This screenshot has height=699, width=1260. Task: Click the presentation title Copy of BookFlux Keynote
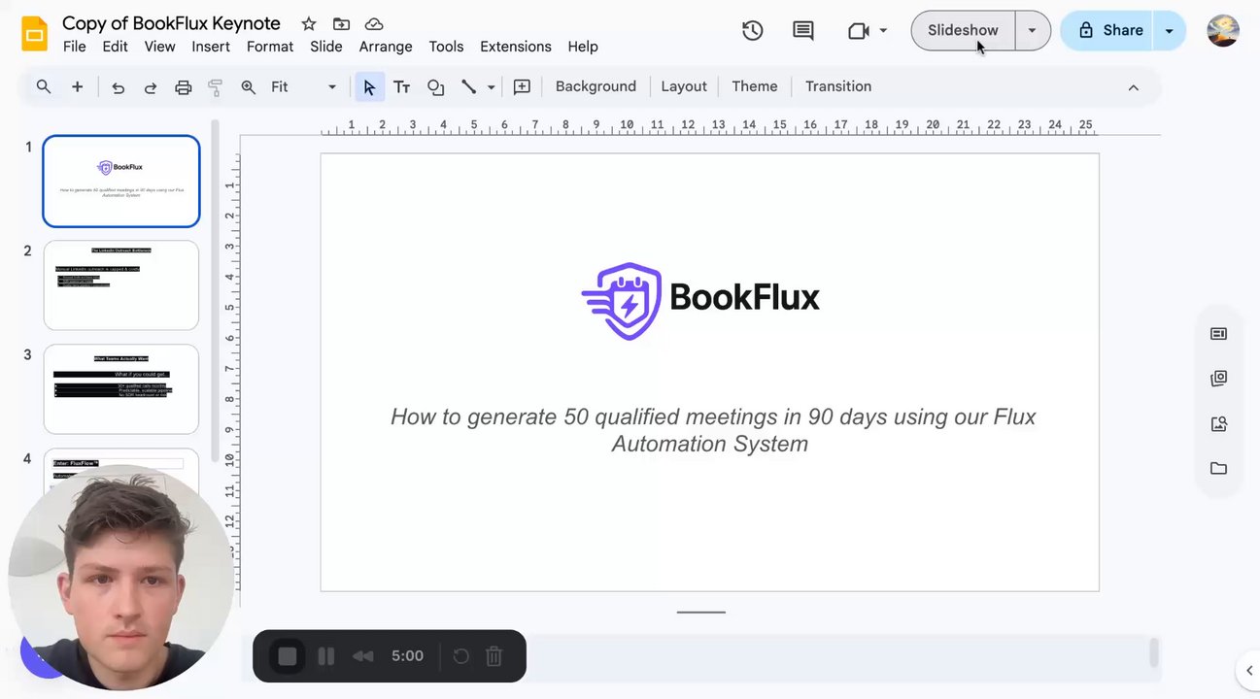point(171,23)
